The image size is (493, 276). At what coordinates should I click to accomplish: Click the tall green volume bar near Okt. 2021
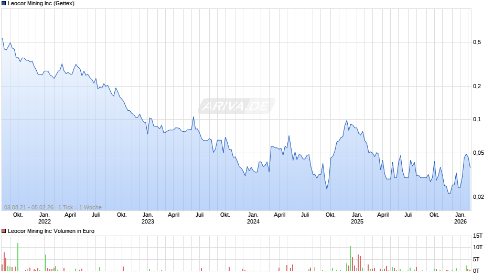18,257
